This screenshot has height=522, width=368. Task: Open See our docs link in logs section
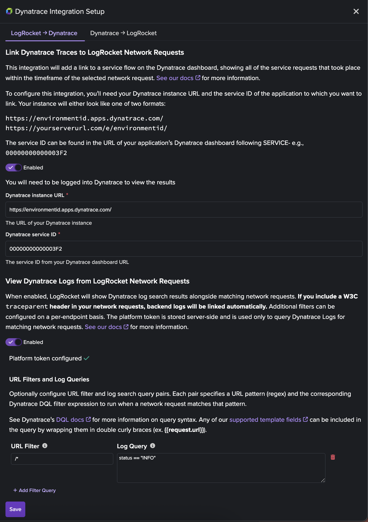pos(103,327)
